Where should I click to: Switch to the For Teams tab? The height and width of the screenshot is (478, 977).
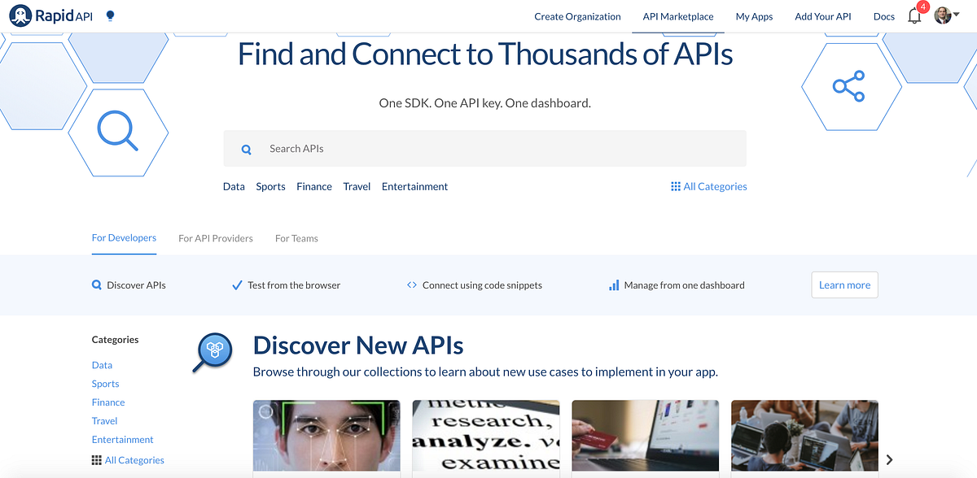(x=296, y=237)
